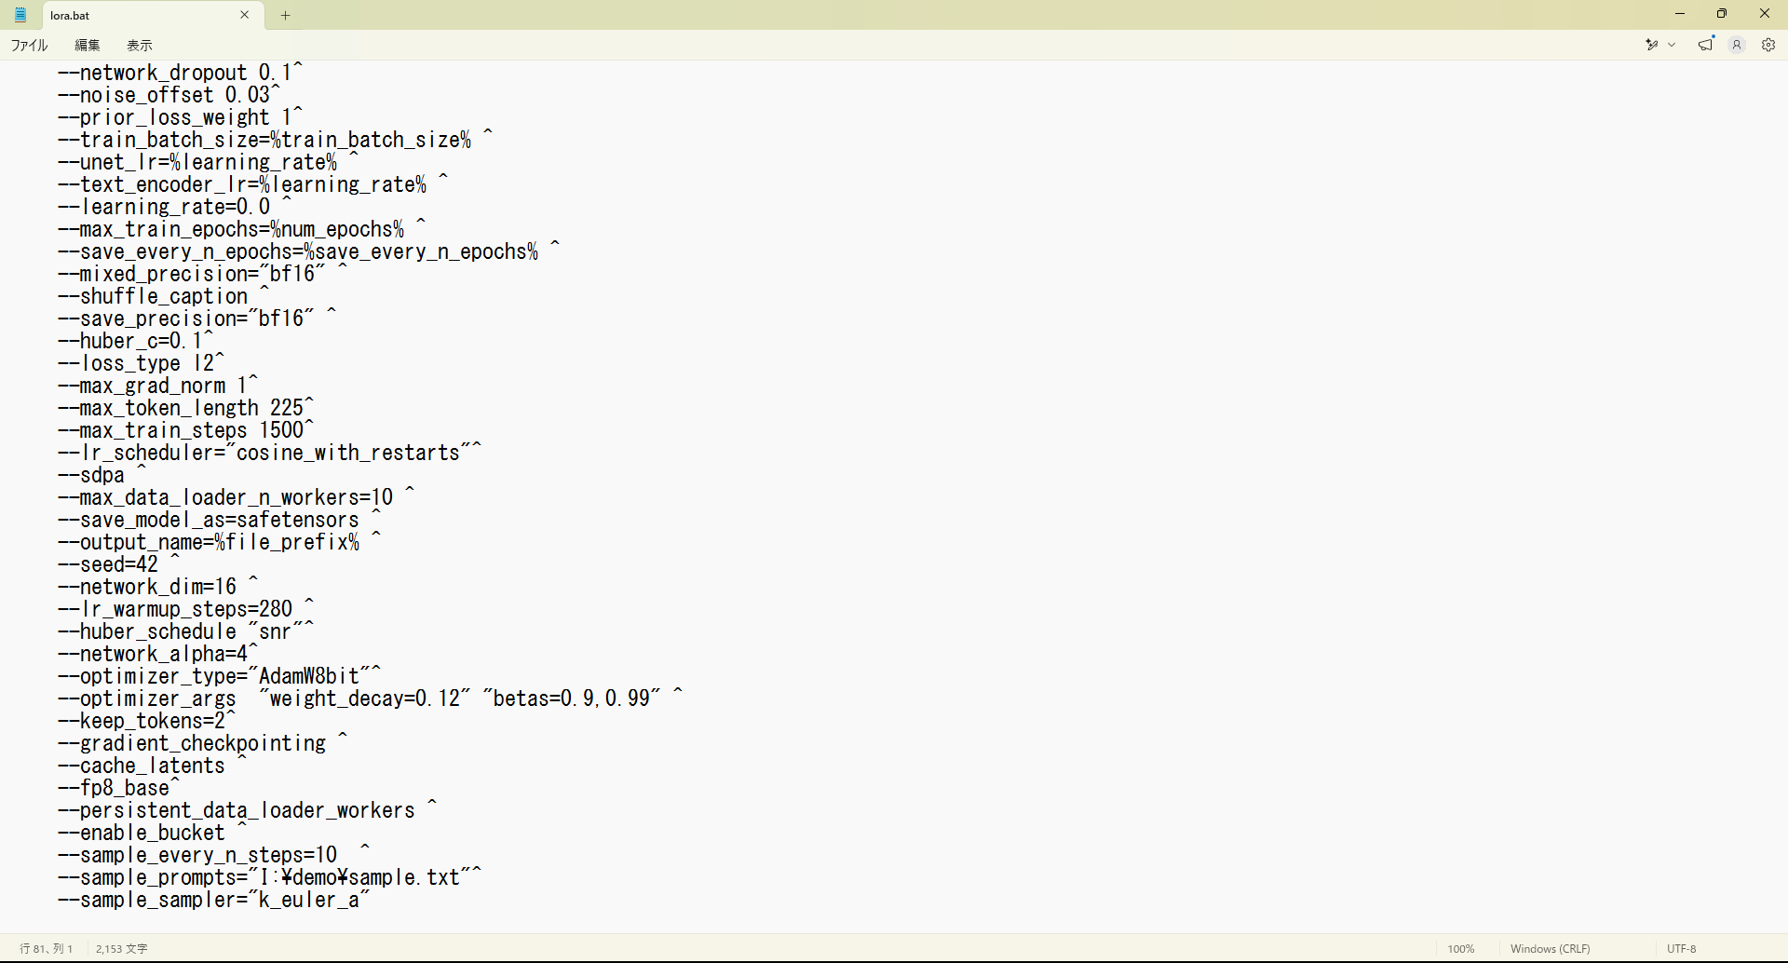This screenshot has width=1788, height=963.
Task: Place cursor in --optimizer_type line
Action: tap(220, 676)
